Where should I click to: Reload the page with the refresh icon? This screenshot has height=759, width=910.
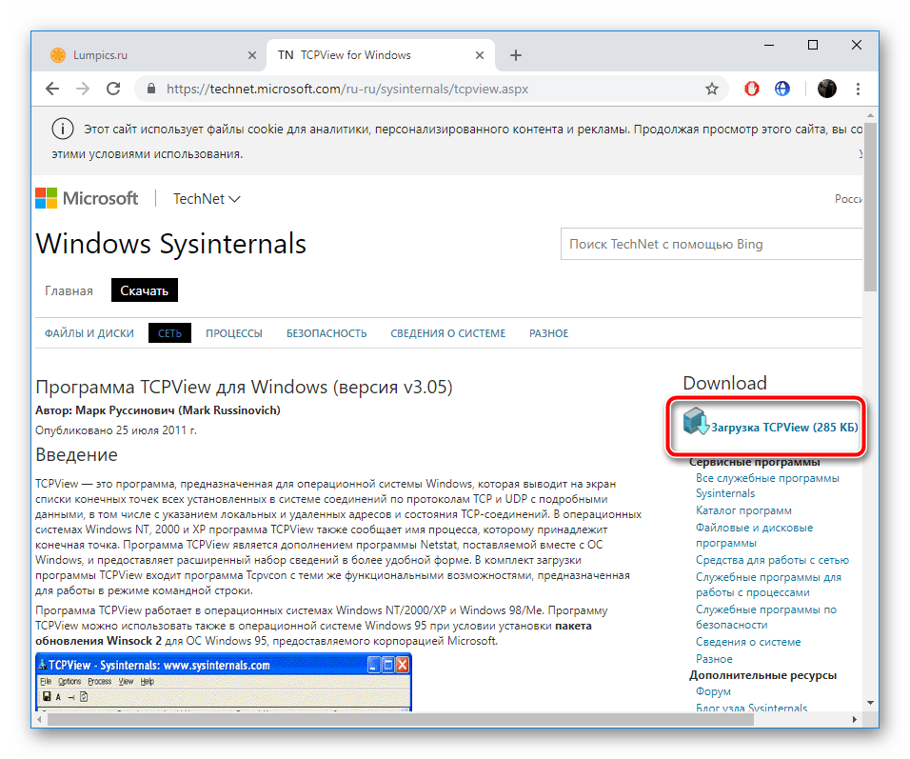pyautogui.click(x=113, y=89)
